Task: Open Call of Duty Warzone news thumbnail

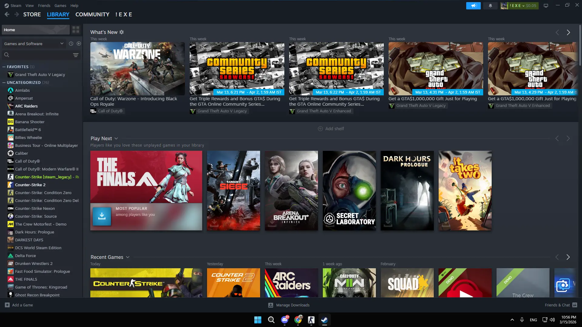Action: pos(138,69)
